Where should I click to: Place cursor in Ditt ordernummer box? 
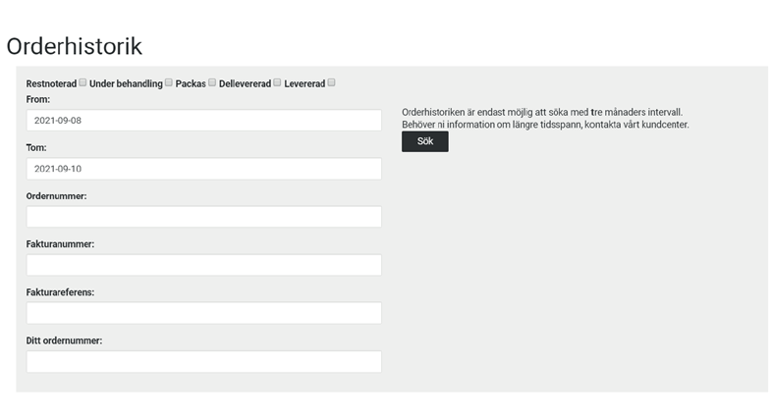[203, 361]
